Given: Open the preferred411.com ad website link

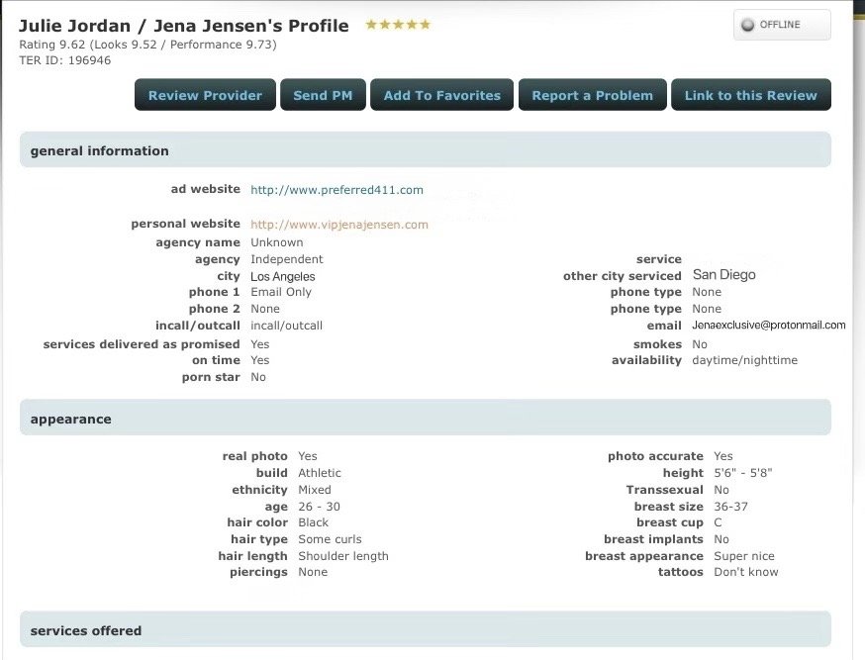Looking at the screenshot, I should click(336, 190).
